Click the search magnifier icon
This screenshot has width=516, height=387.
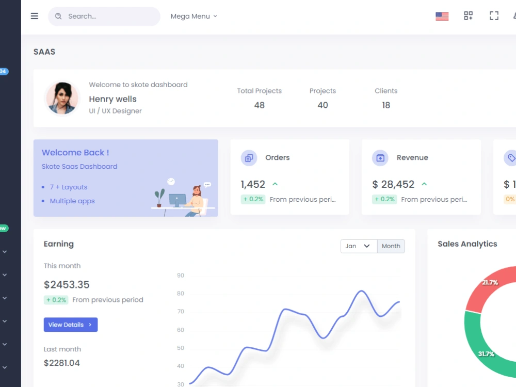click(x=58, y=16)
